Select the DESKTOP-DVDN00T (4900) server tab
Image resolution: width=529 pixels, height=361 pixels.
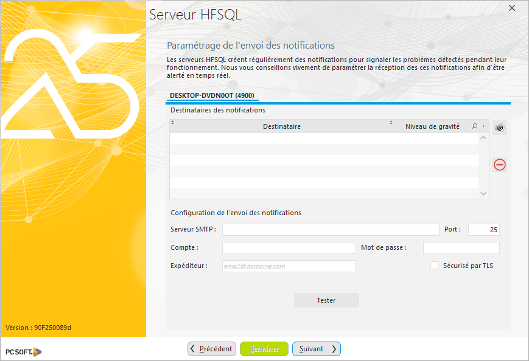tap(212, 96)
